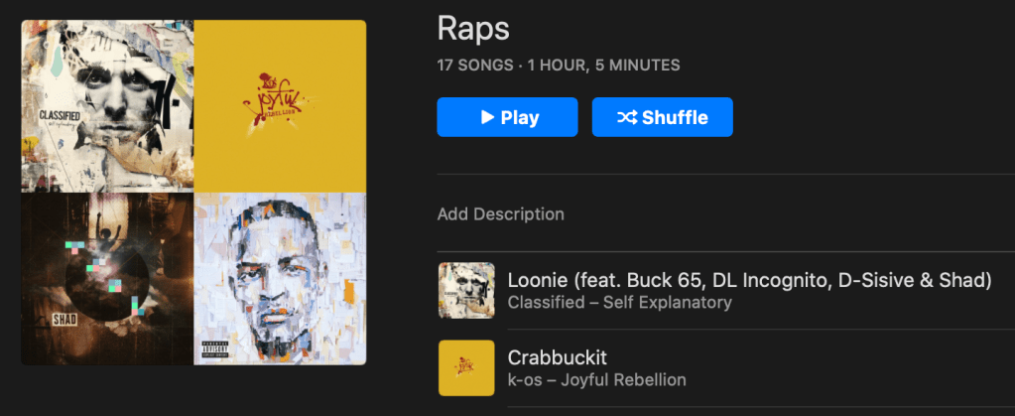
Task: Click the Raps playlist title
Action: (x=473, y=29)
